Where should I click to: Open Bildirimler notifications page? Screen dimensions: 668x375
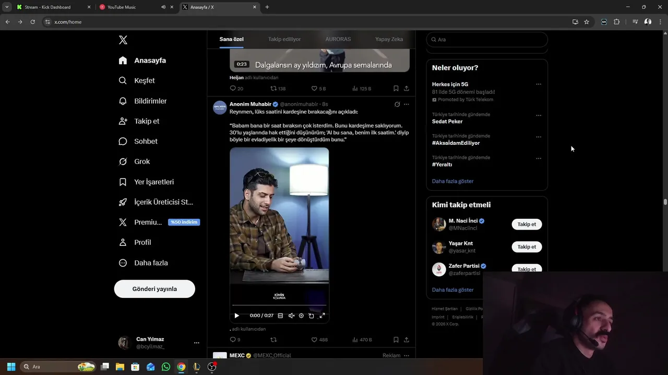click(x=142, y=101)
